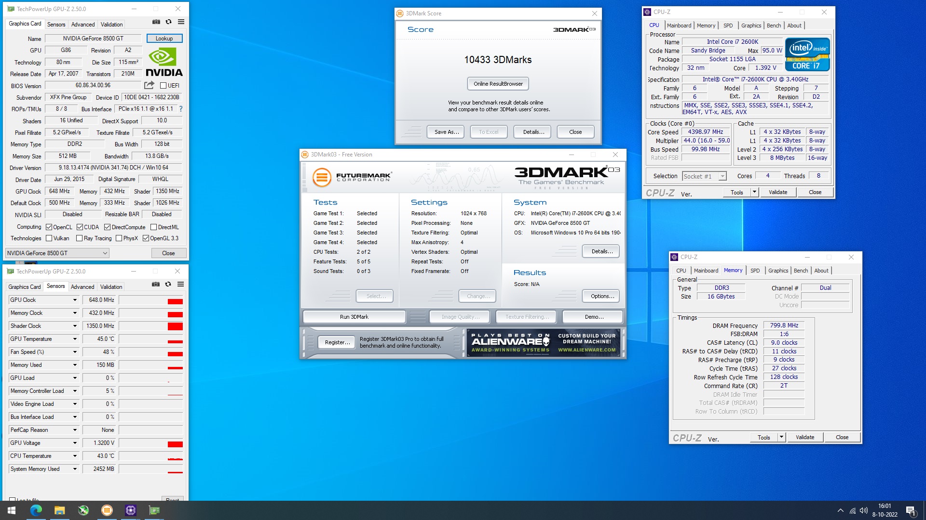Click Validate in CPU-Z Memory window
926x520 pixels.
coord(805,437)
